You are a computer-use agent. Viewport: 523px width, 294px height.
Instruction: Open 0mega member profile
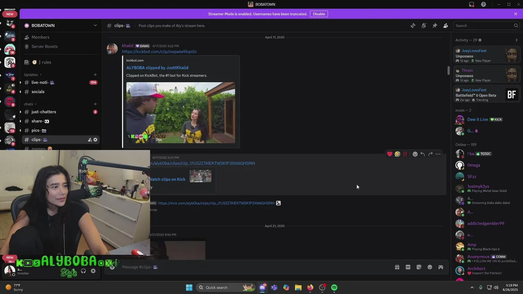point(487,165)
